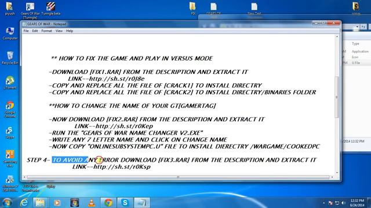Click the WRITE ANY 7 LETTER NAME line
This screenshot has height=208, width=371.
click(x=138, y=140)
